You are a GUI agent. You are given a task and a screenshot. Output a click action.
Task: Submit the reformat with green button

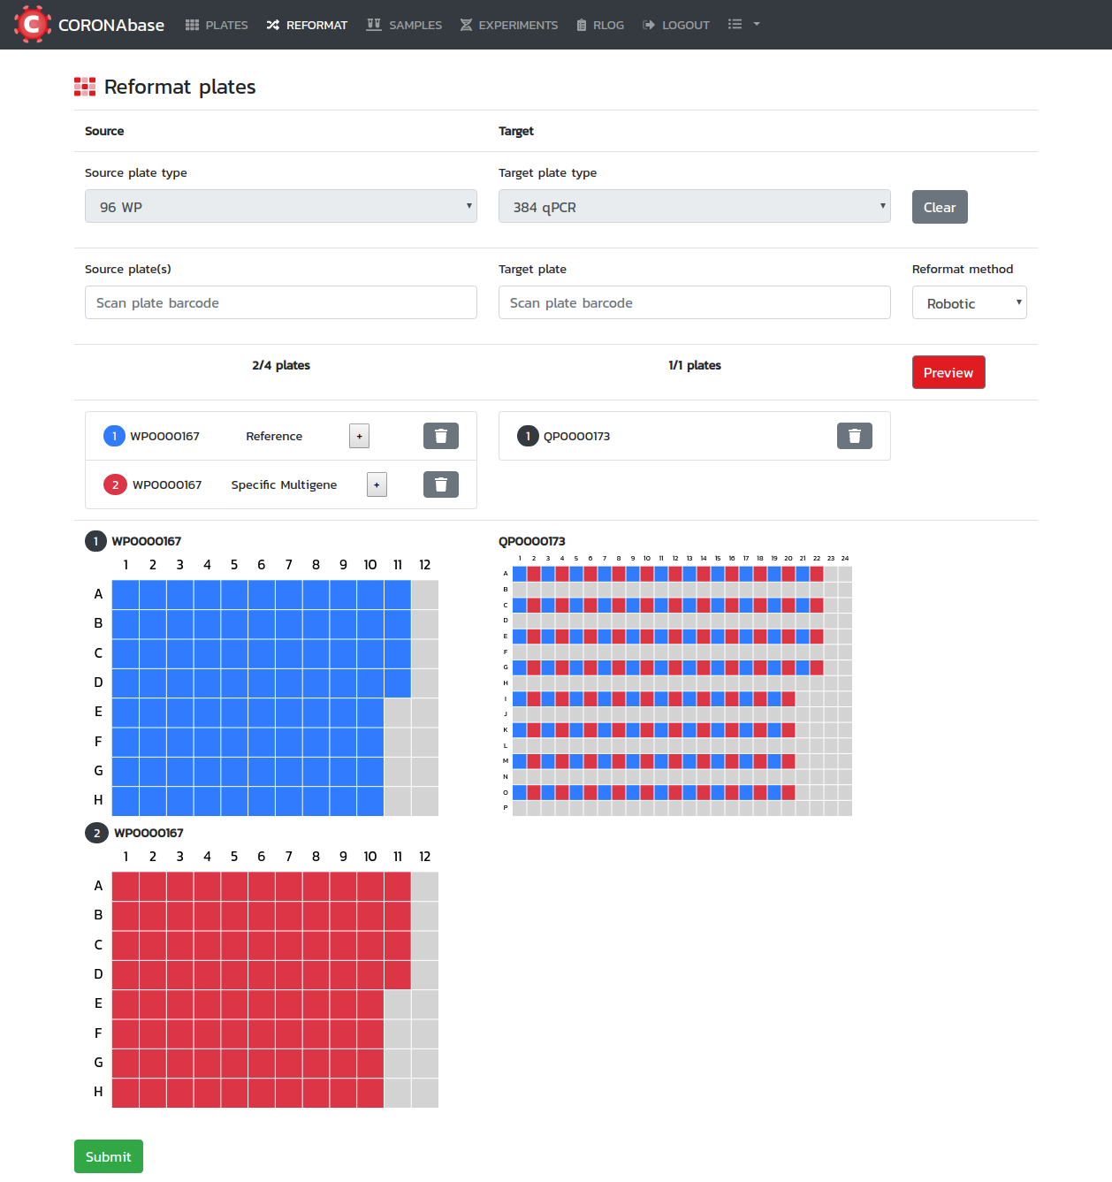108,1156
